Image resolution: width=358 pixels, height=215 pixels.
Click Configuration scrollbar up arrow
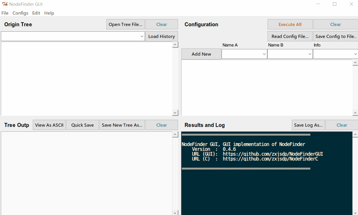355,62
